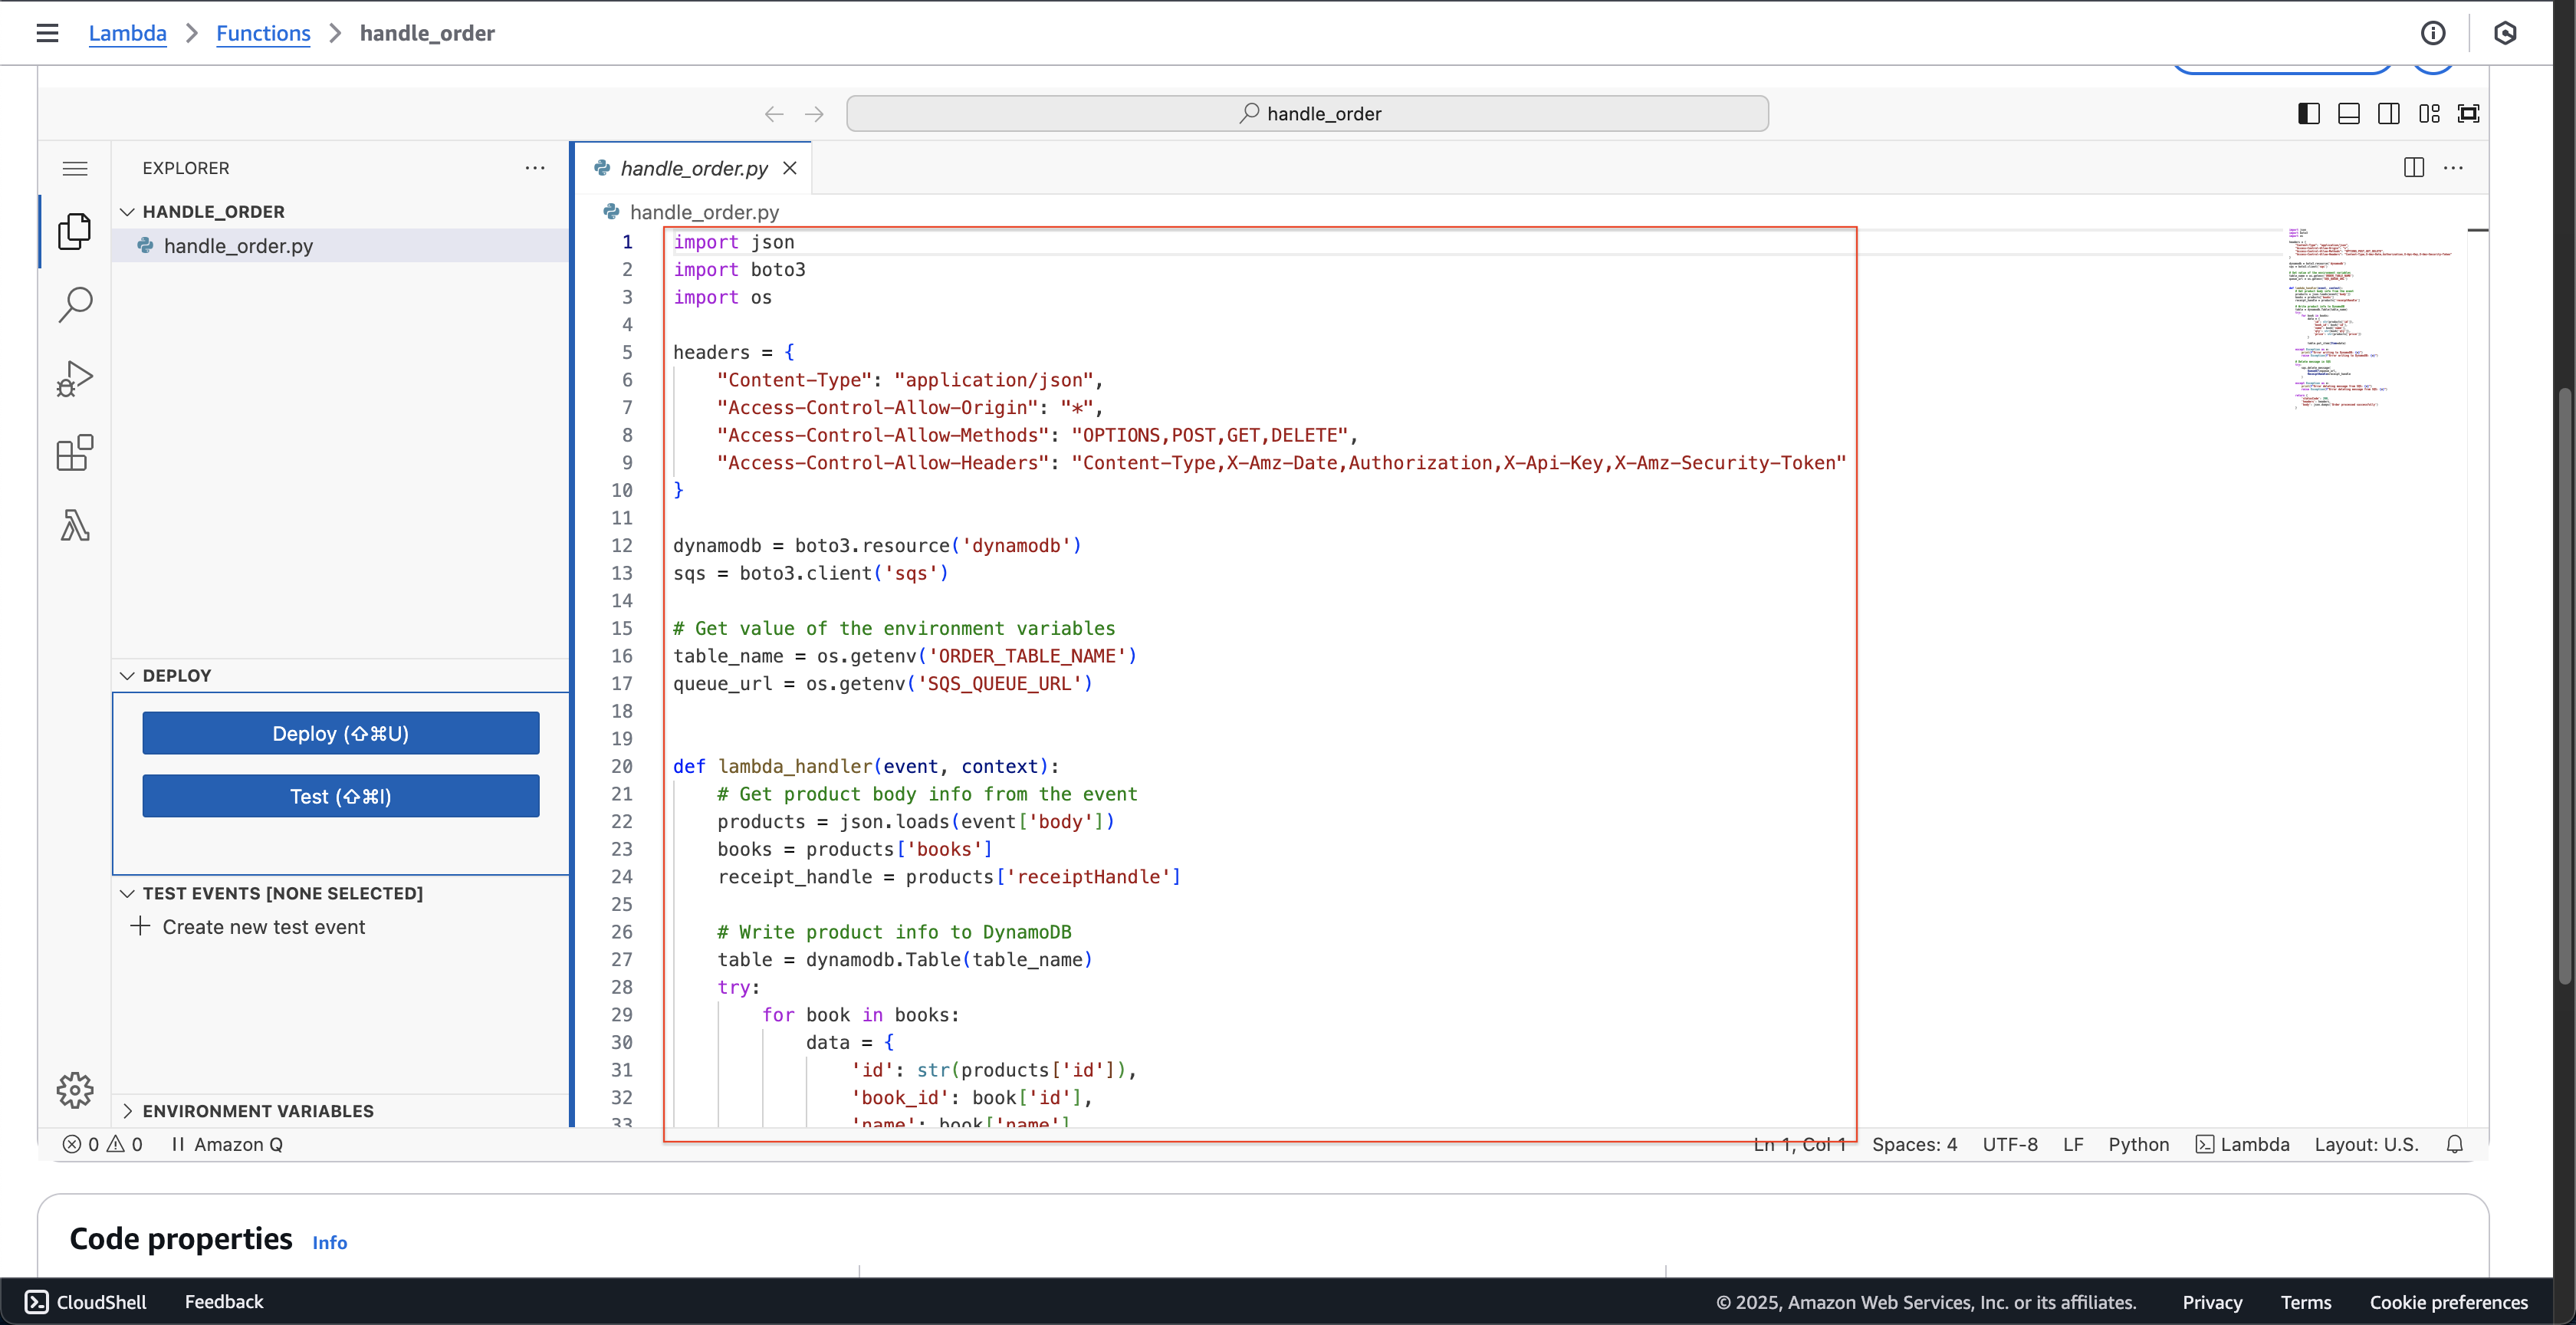Click the Explorer panel icon
Image resolution: width=2576 pixels, height=1325 pixels.
(76, 230)
